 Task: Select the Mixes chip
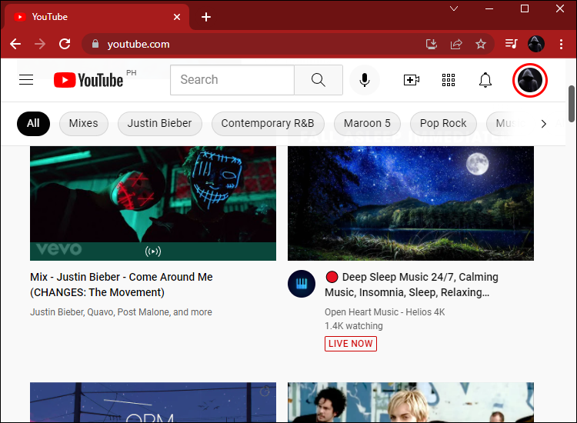(x=84, y=124)
